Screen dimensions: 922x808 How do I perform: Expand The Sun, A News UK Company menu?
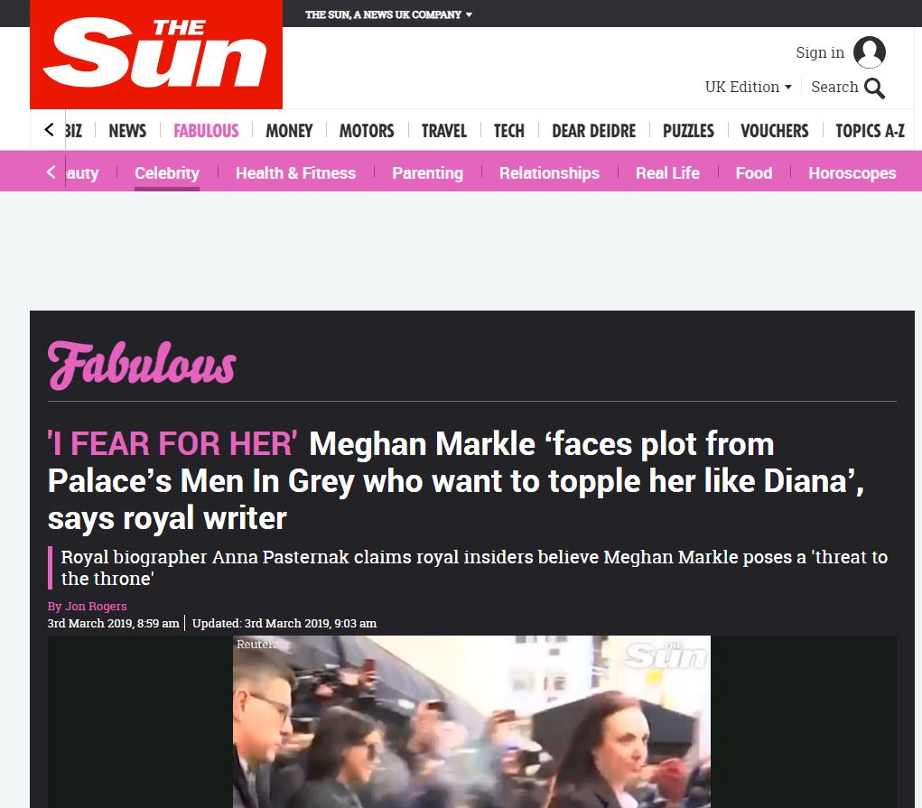(x=388, y=14)
